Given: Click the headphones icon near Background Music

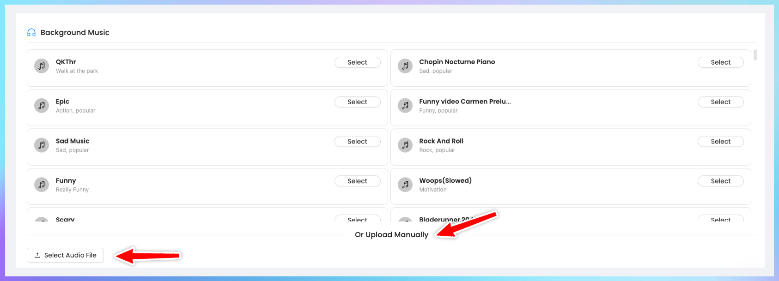Looking at the screenshot, I should click(x=31, y=33).
